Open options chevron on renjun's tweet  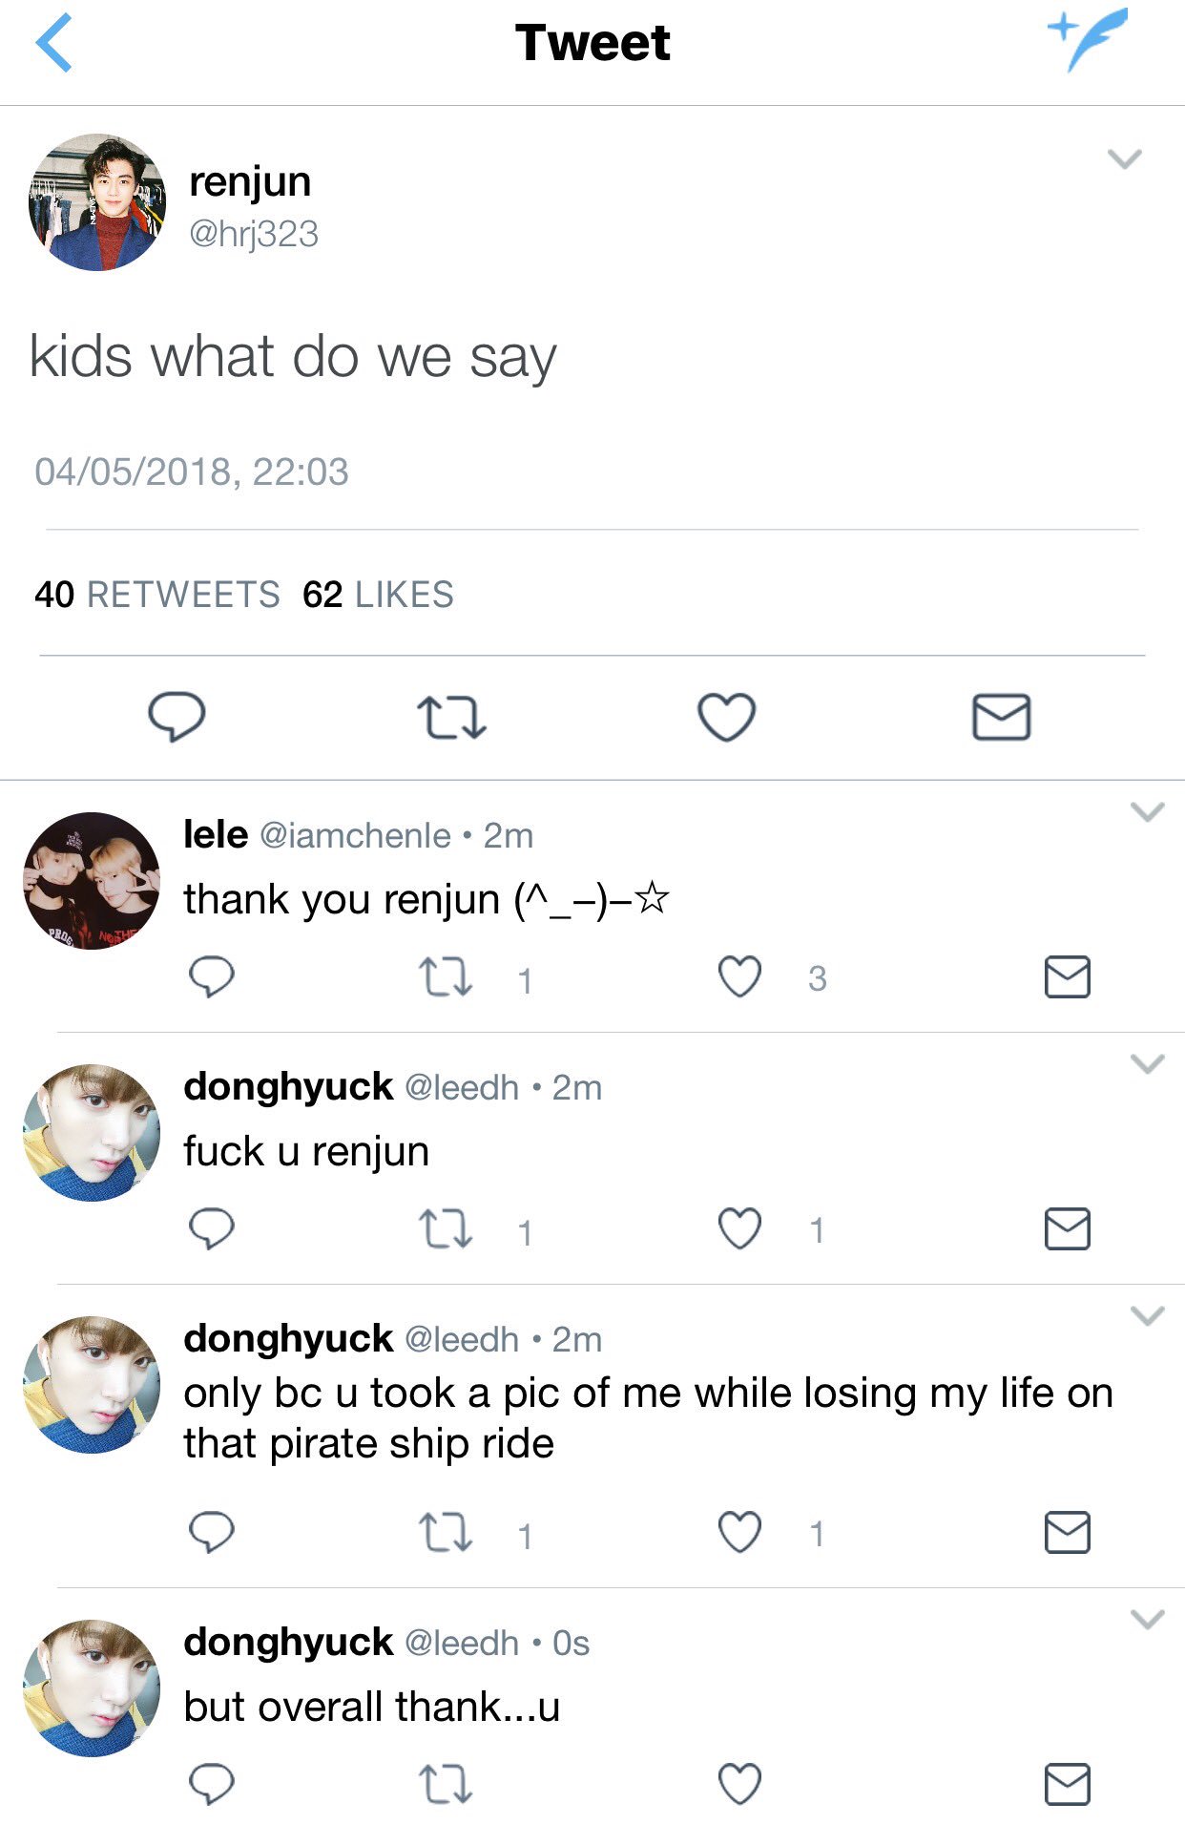coord(1125,158)
